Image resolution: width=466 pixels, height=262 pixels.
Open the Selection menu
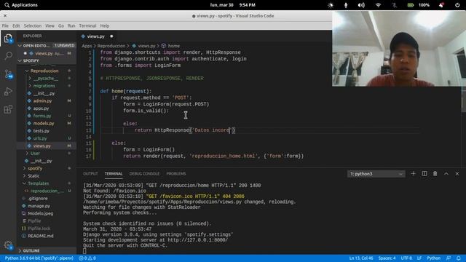(33, 26)
